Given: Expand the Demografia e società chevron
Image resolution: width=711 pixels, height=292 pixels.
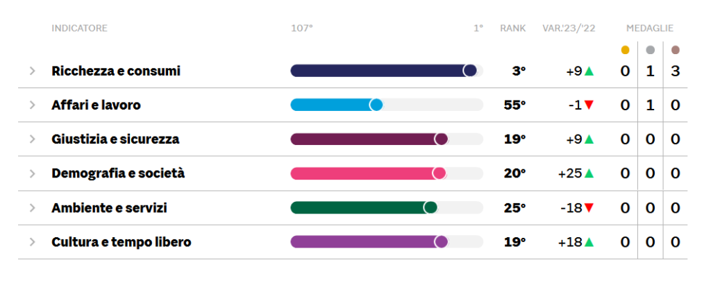Looking at the screenshot, I should [32, 173].
